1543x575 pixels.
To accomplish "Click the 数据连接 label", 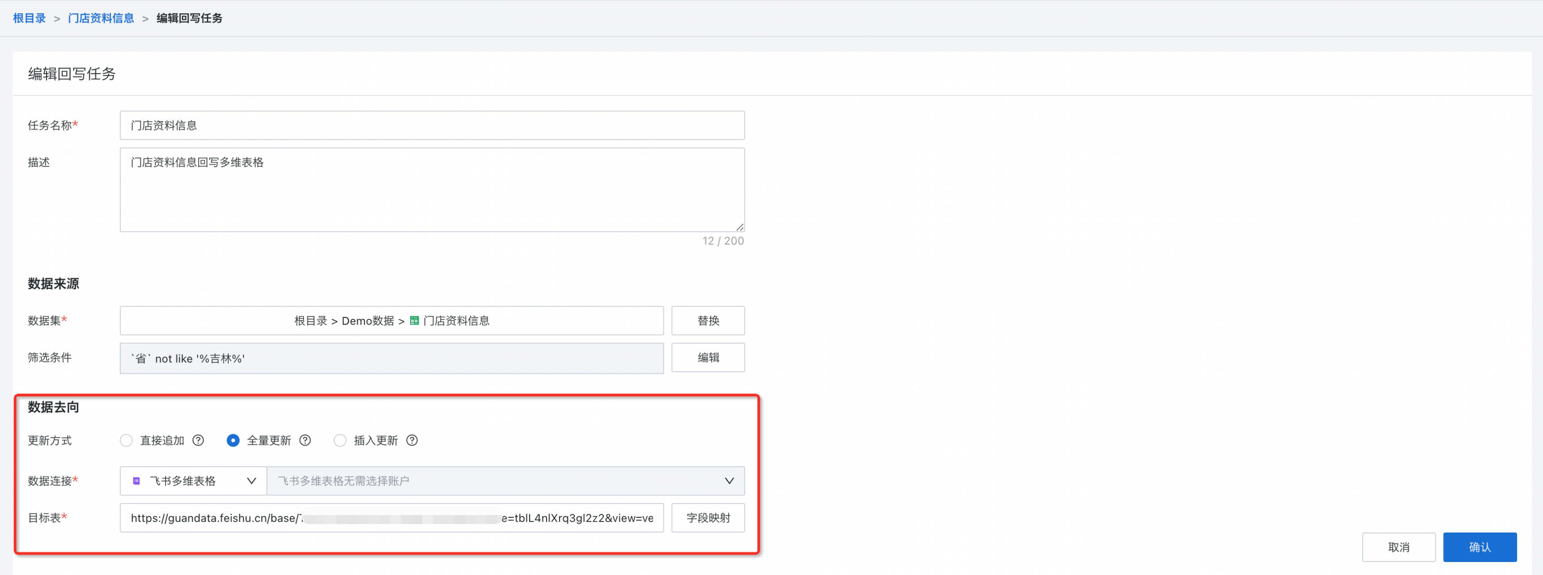I will click(x=53, y=481).
